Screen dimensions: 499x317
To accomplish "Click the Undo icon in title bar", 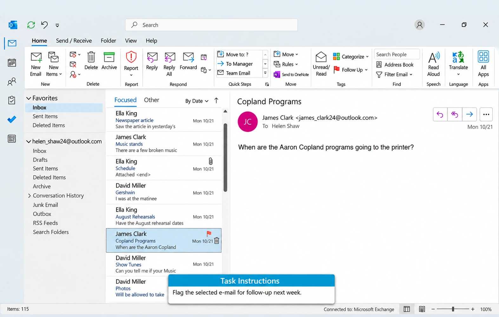I will (x=44, y=25).
